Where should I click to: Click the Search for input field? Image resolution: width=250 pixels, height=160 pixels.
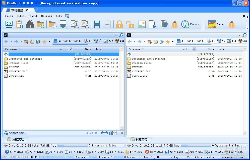56,133
